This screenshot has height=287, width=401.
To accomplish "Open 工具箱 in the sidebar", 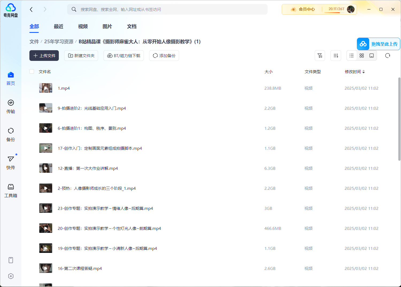I will point(11,191).
